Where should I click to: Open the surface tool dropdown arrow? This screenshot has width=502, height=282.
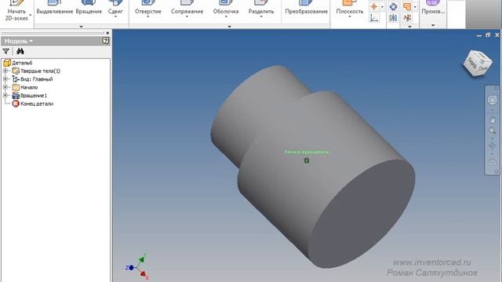(x=415, y=7)
